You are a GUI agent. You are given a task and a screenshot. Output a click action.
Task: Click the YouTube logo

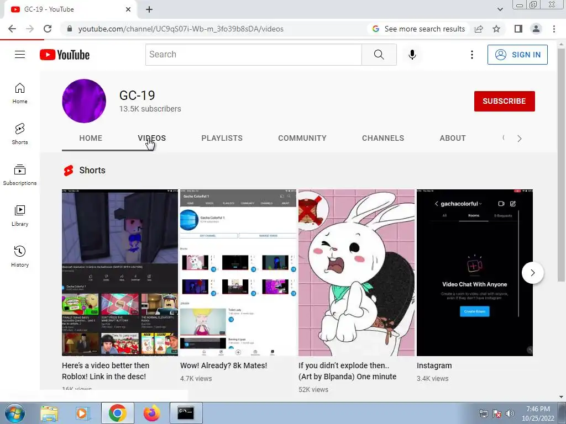pyautogui.click(x=65, y=55)
